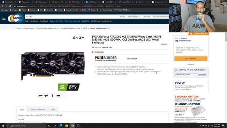Image resolution: width=227 pixels, height=128 pixels.
Task: Open the Home bookmarks folder
Action: pos(22,10)
